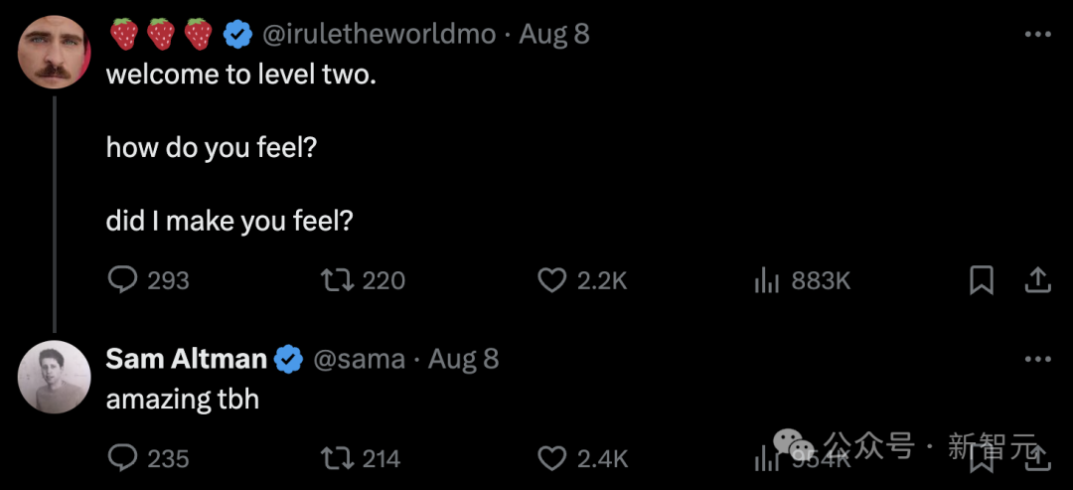Image resolution: width=1073 pixels, height=490 pixels.
Task: Open the first tweet's Aug 8 timestamp
Action: pos(553,34)
